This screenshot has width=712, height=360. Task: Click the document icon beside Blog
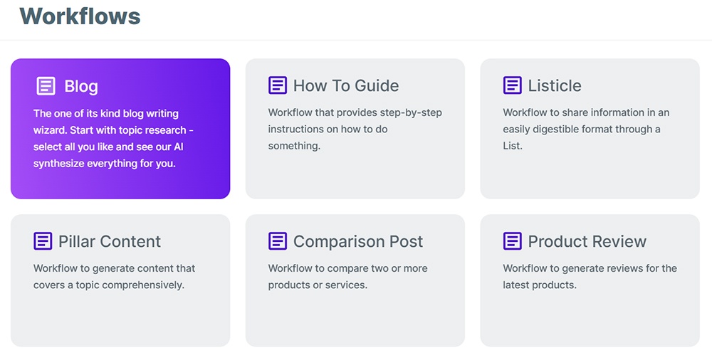point(46,86)
